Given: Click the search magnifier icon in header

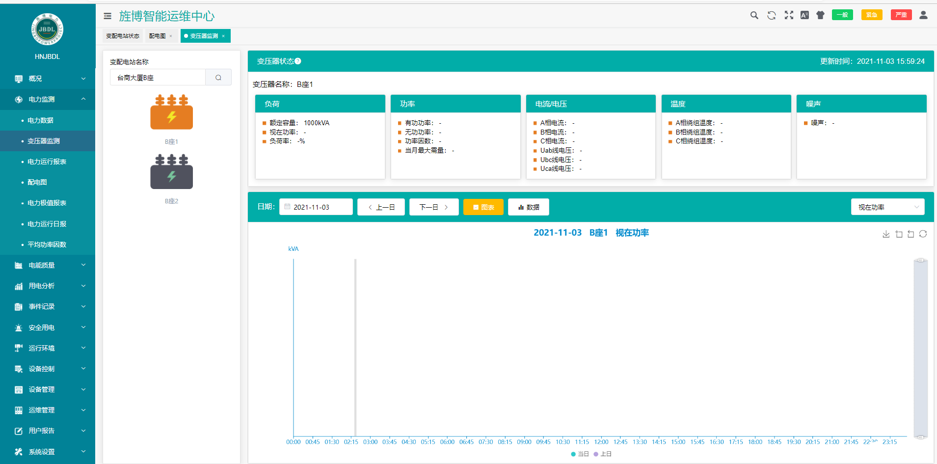Looking at the screenshot, I should [754, 15].
